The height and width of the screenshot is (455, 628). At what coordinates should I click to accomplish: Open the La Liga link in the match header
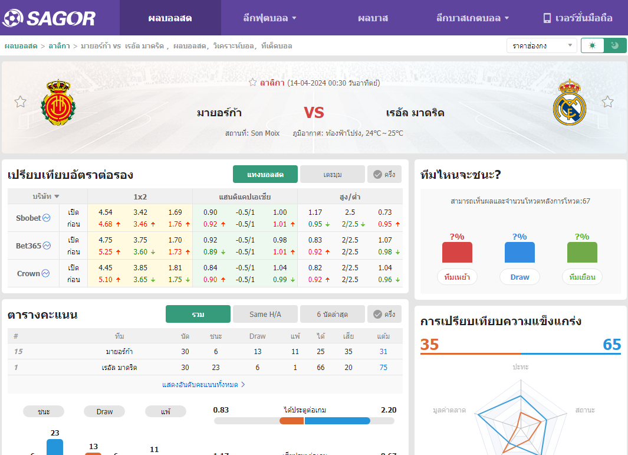(x=272, y=83)
